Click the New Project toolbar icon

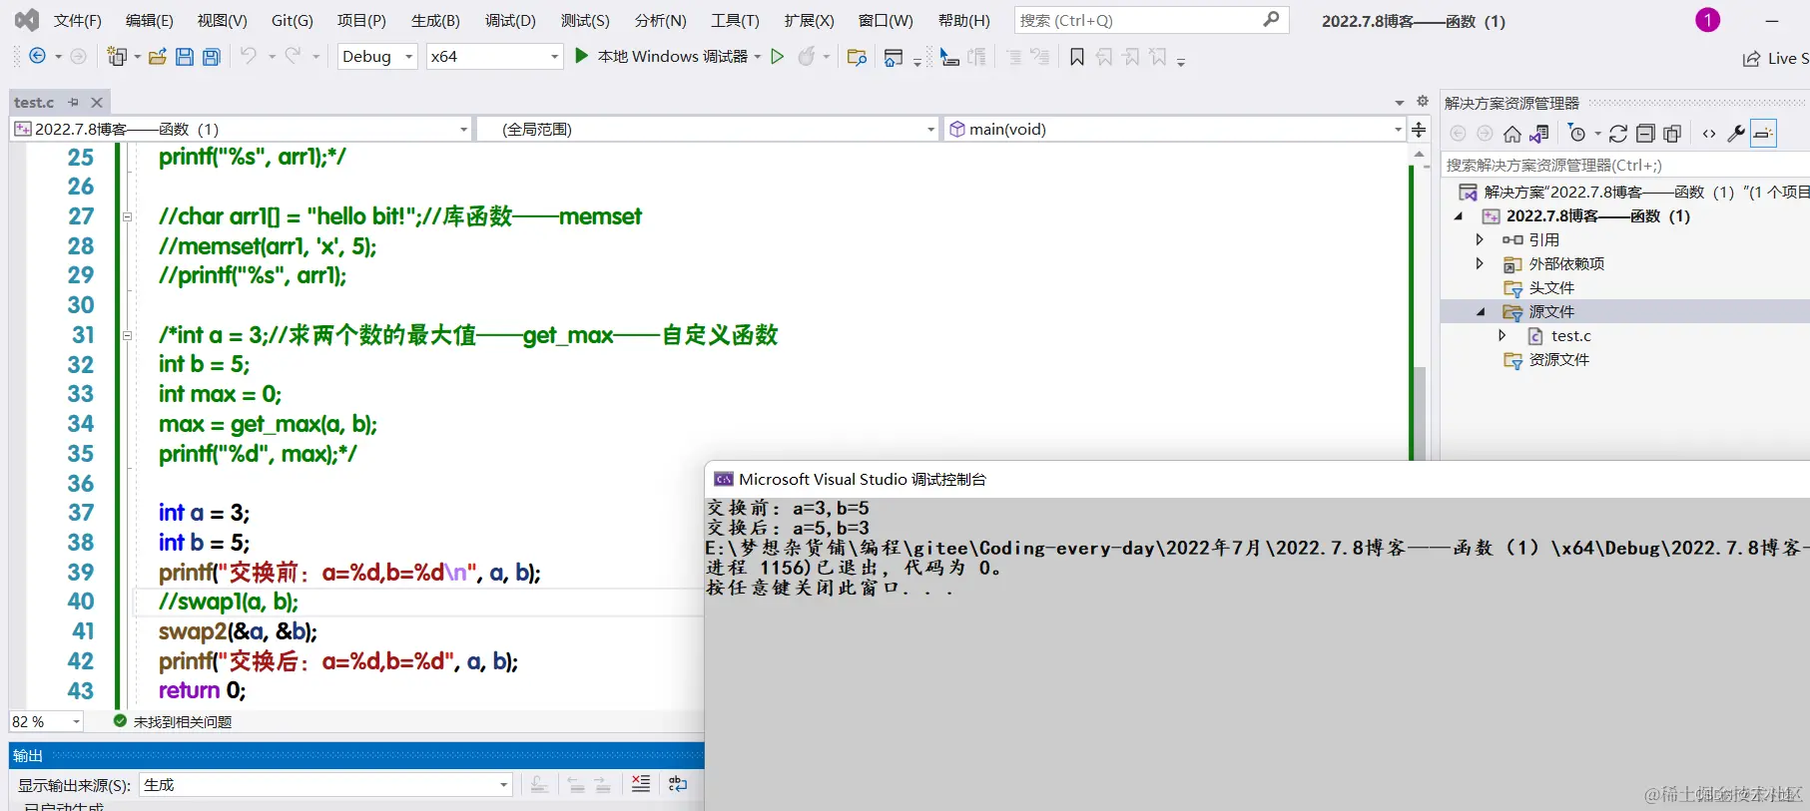point(117,57)
